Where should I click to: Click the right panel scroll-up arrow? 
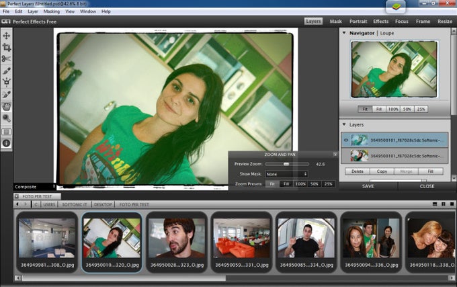(x=454, y=31)
